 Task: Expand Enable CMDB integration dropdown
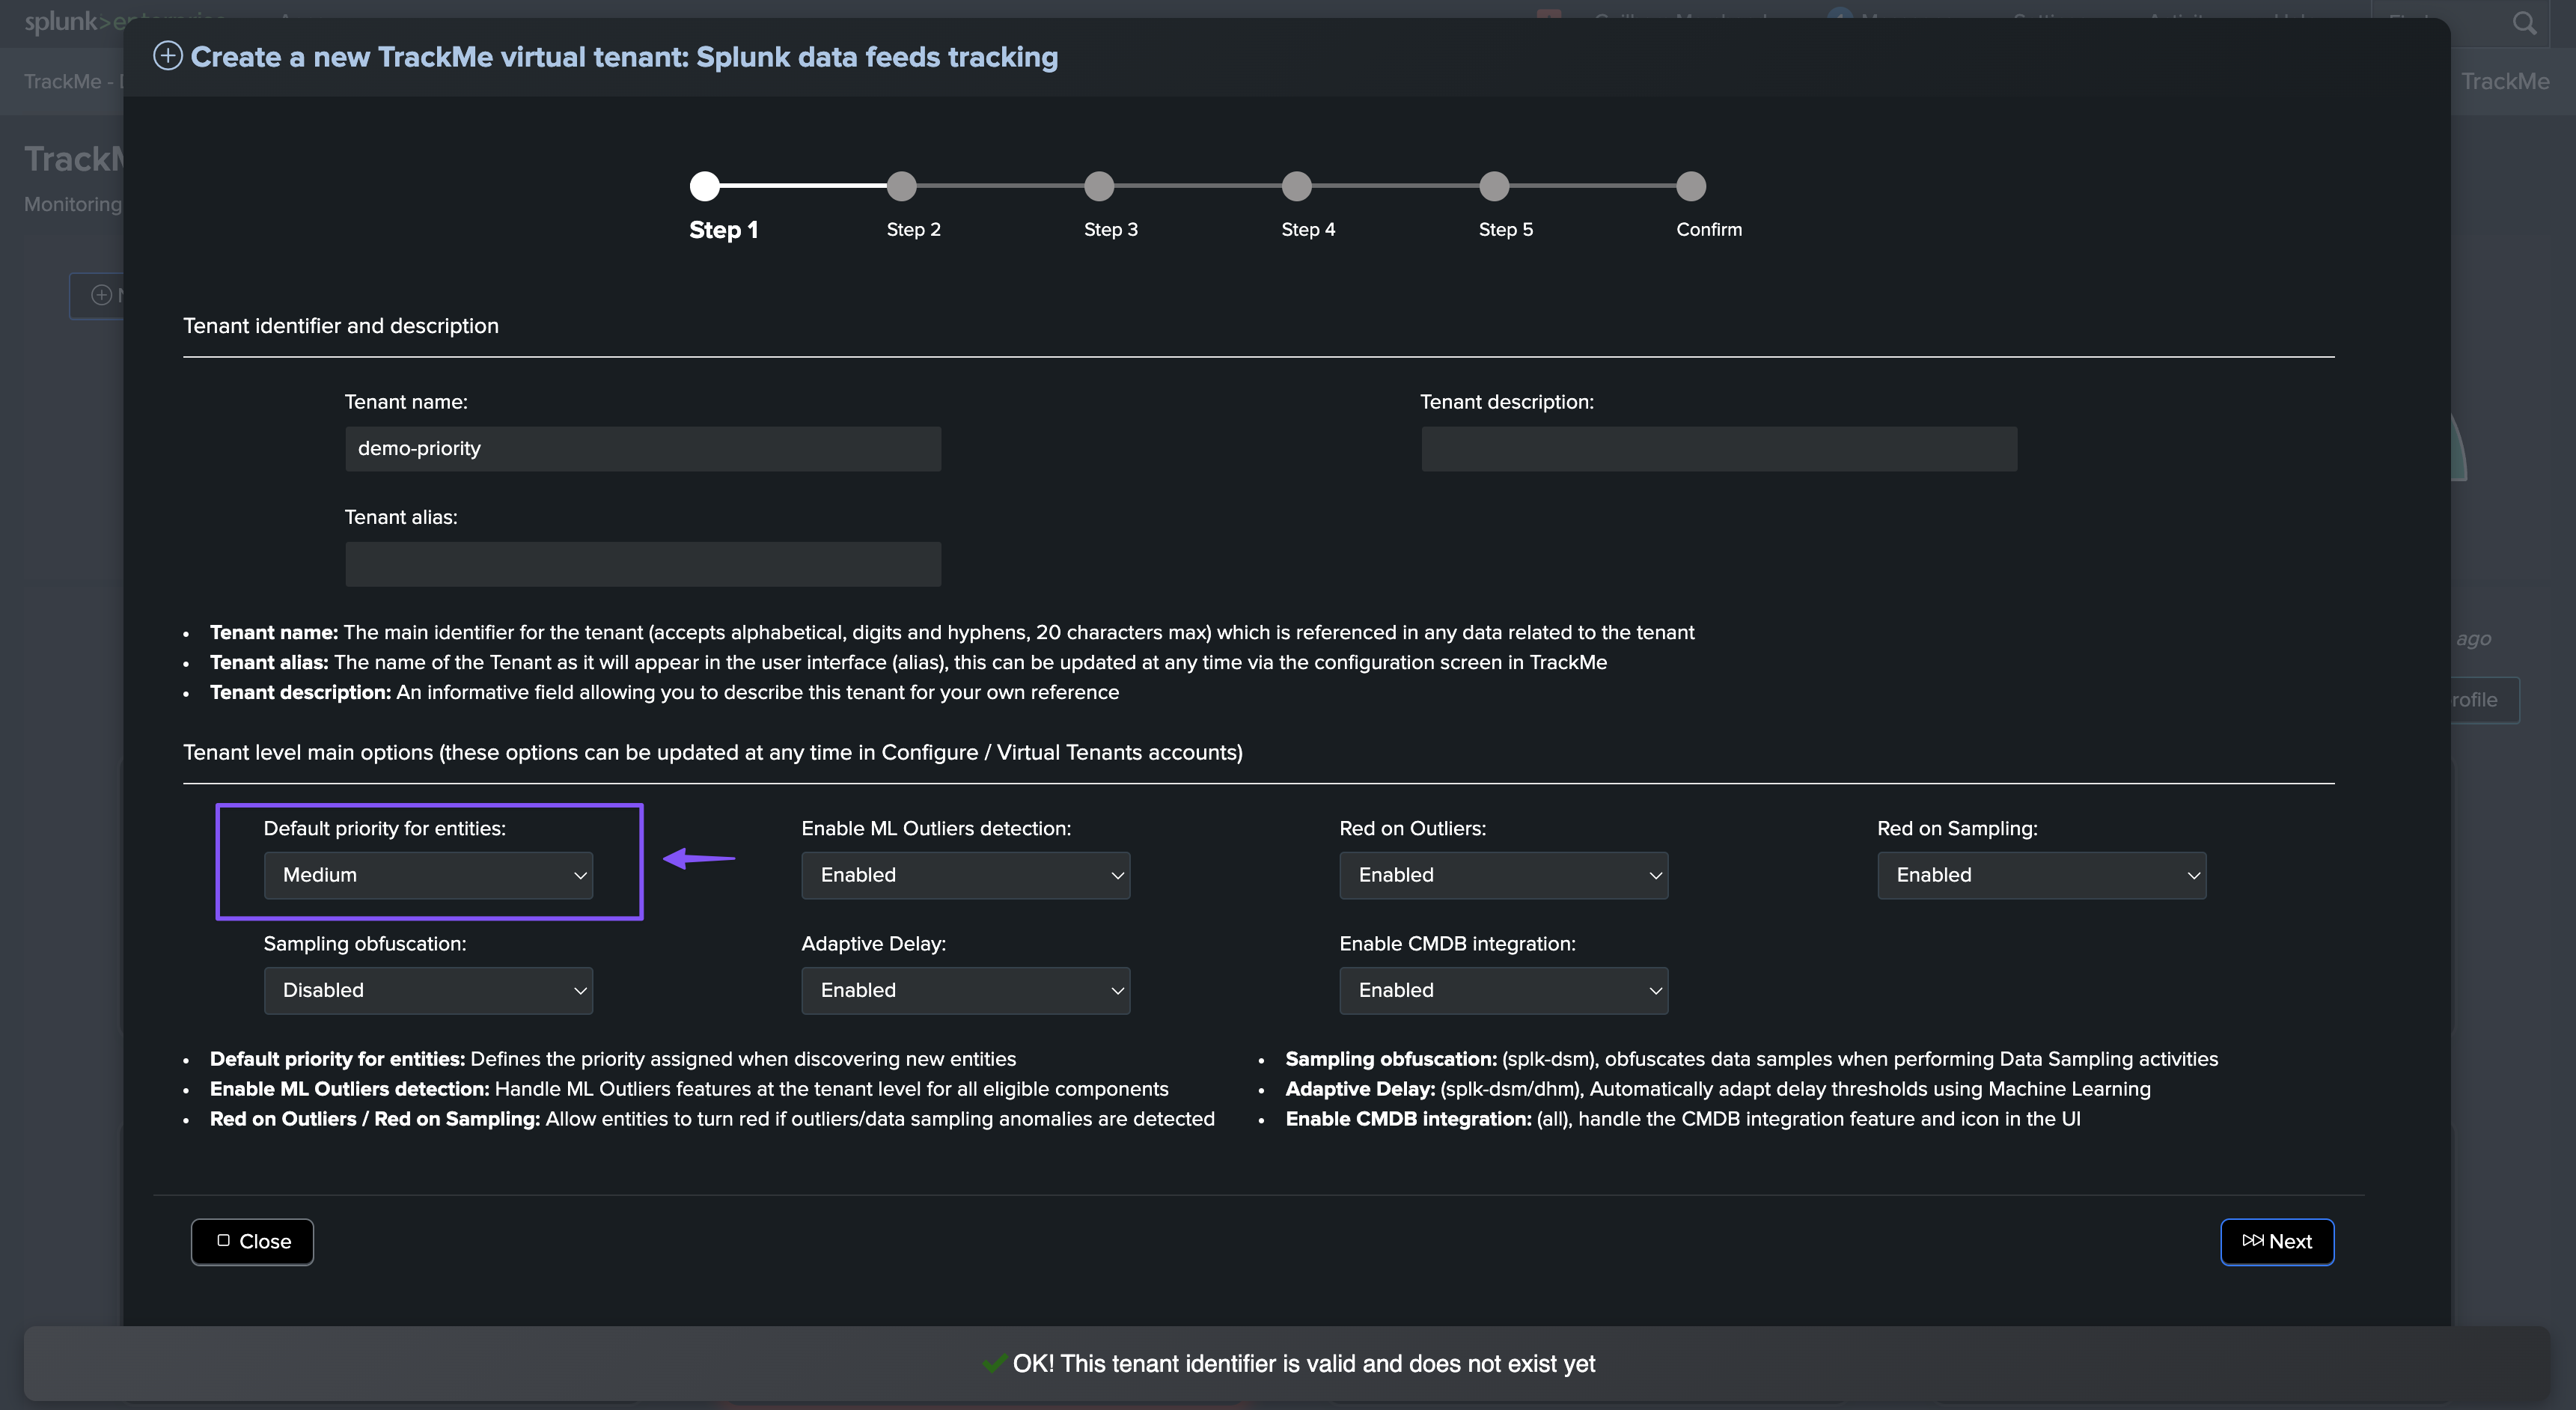(x=1503, y=990)
